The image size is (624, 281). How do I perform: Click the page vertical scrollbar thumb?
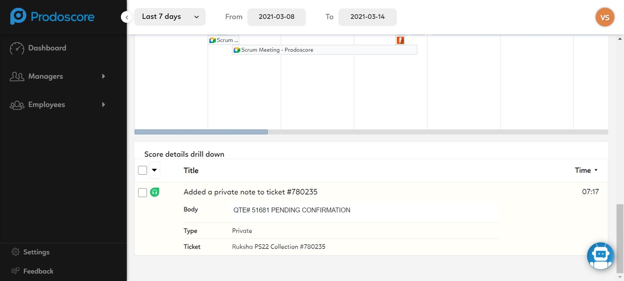tap(620, 238)
